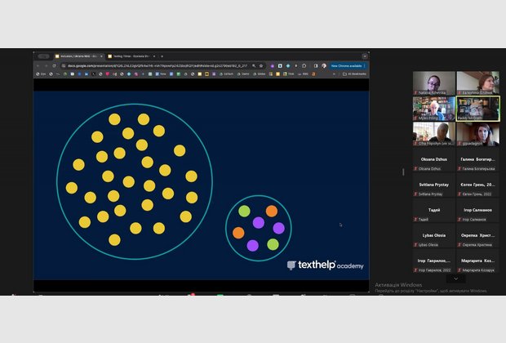This screenshot has width=506, height=343.
Task: Click the participant panel resize handle
Action: [x=403, y=171]
